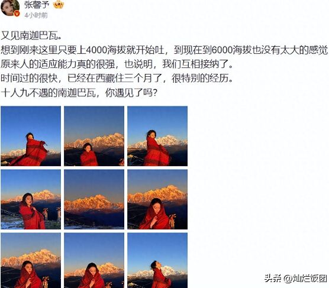The width and height of the screenshot is (329, 288).
Task: Open first photo in top row
Action: [31, 136]
